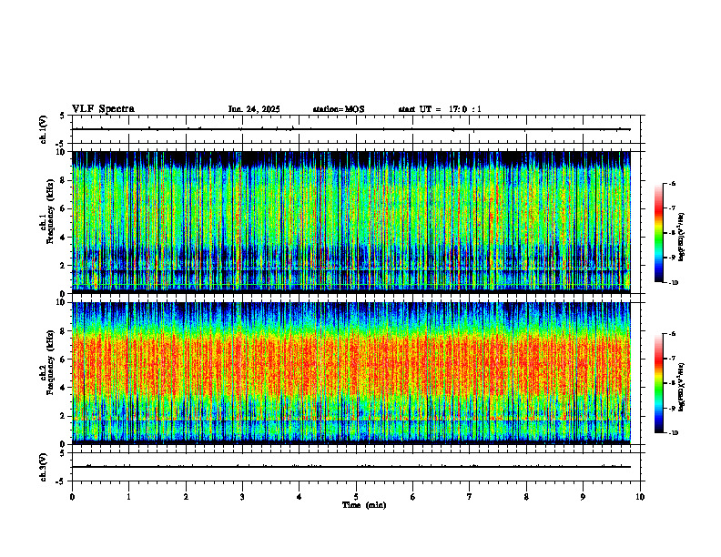Screen dimensions: 721x557
Task: Click the "-9" label on ch.2 colorbar
Action: click(672, 408)
